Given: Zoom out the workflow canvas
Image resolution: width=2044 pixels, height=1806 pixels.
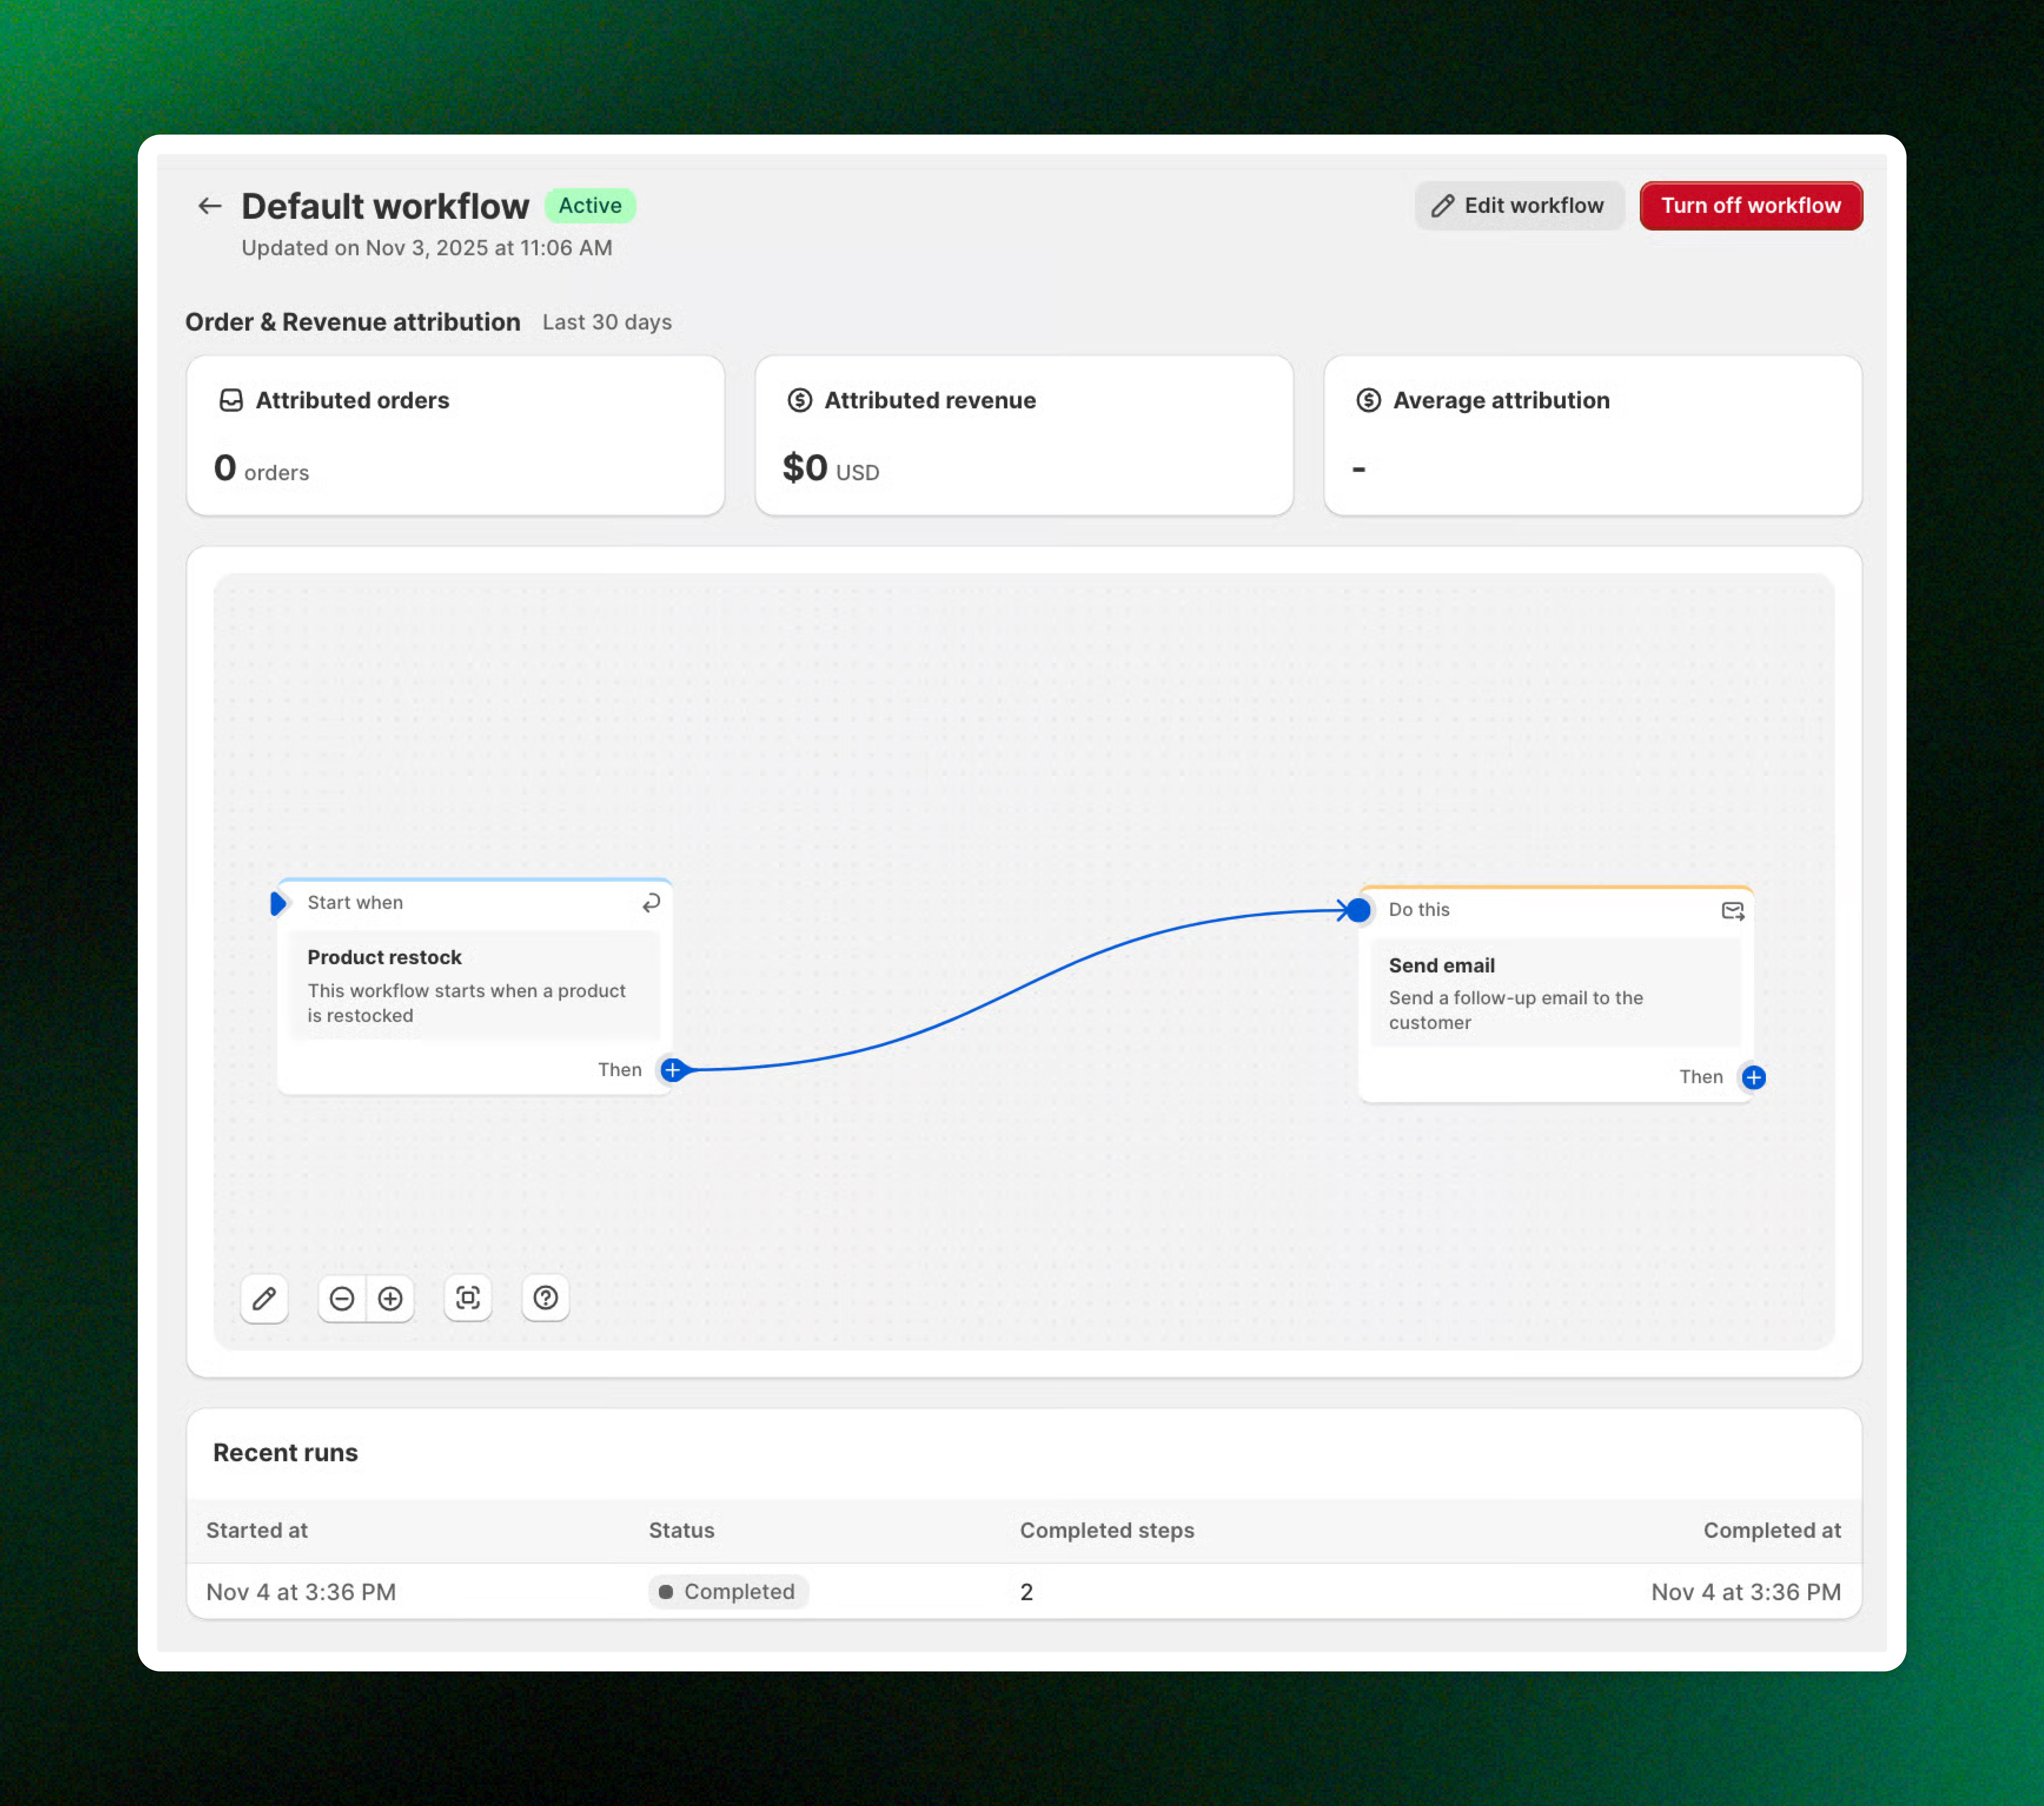Looking at the screenshot, I should coord(342,1298).
